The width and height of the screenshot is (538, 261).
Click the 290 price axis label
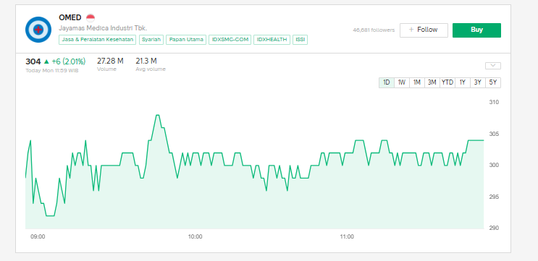pyautogui.click(x=494, y=228)
